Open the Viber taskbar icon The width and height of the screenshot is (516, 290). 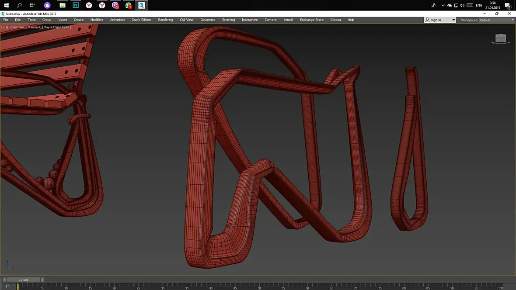(115, 5)
